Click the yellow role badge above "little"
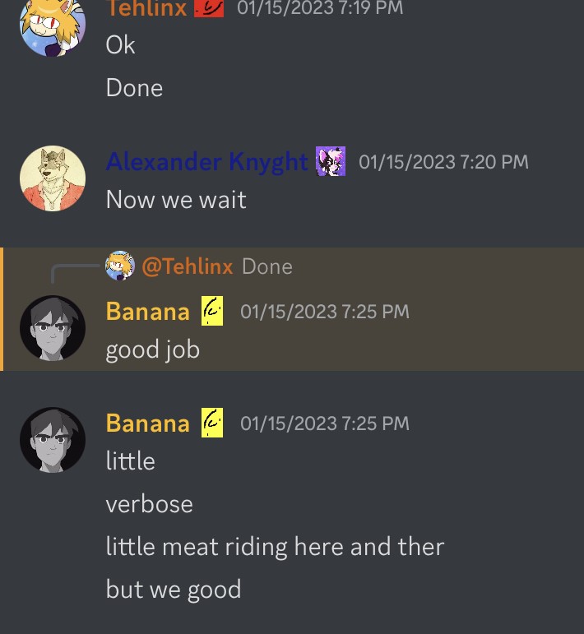 tap(212, 423)
